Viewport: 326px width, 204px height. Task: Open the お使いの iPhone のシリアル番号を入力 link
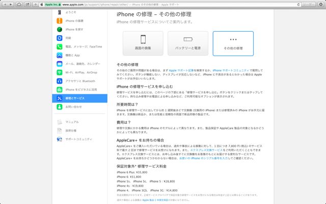(204, 158)
